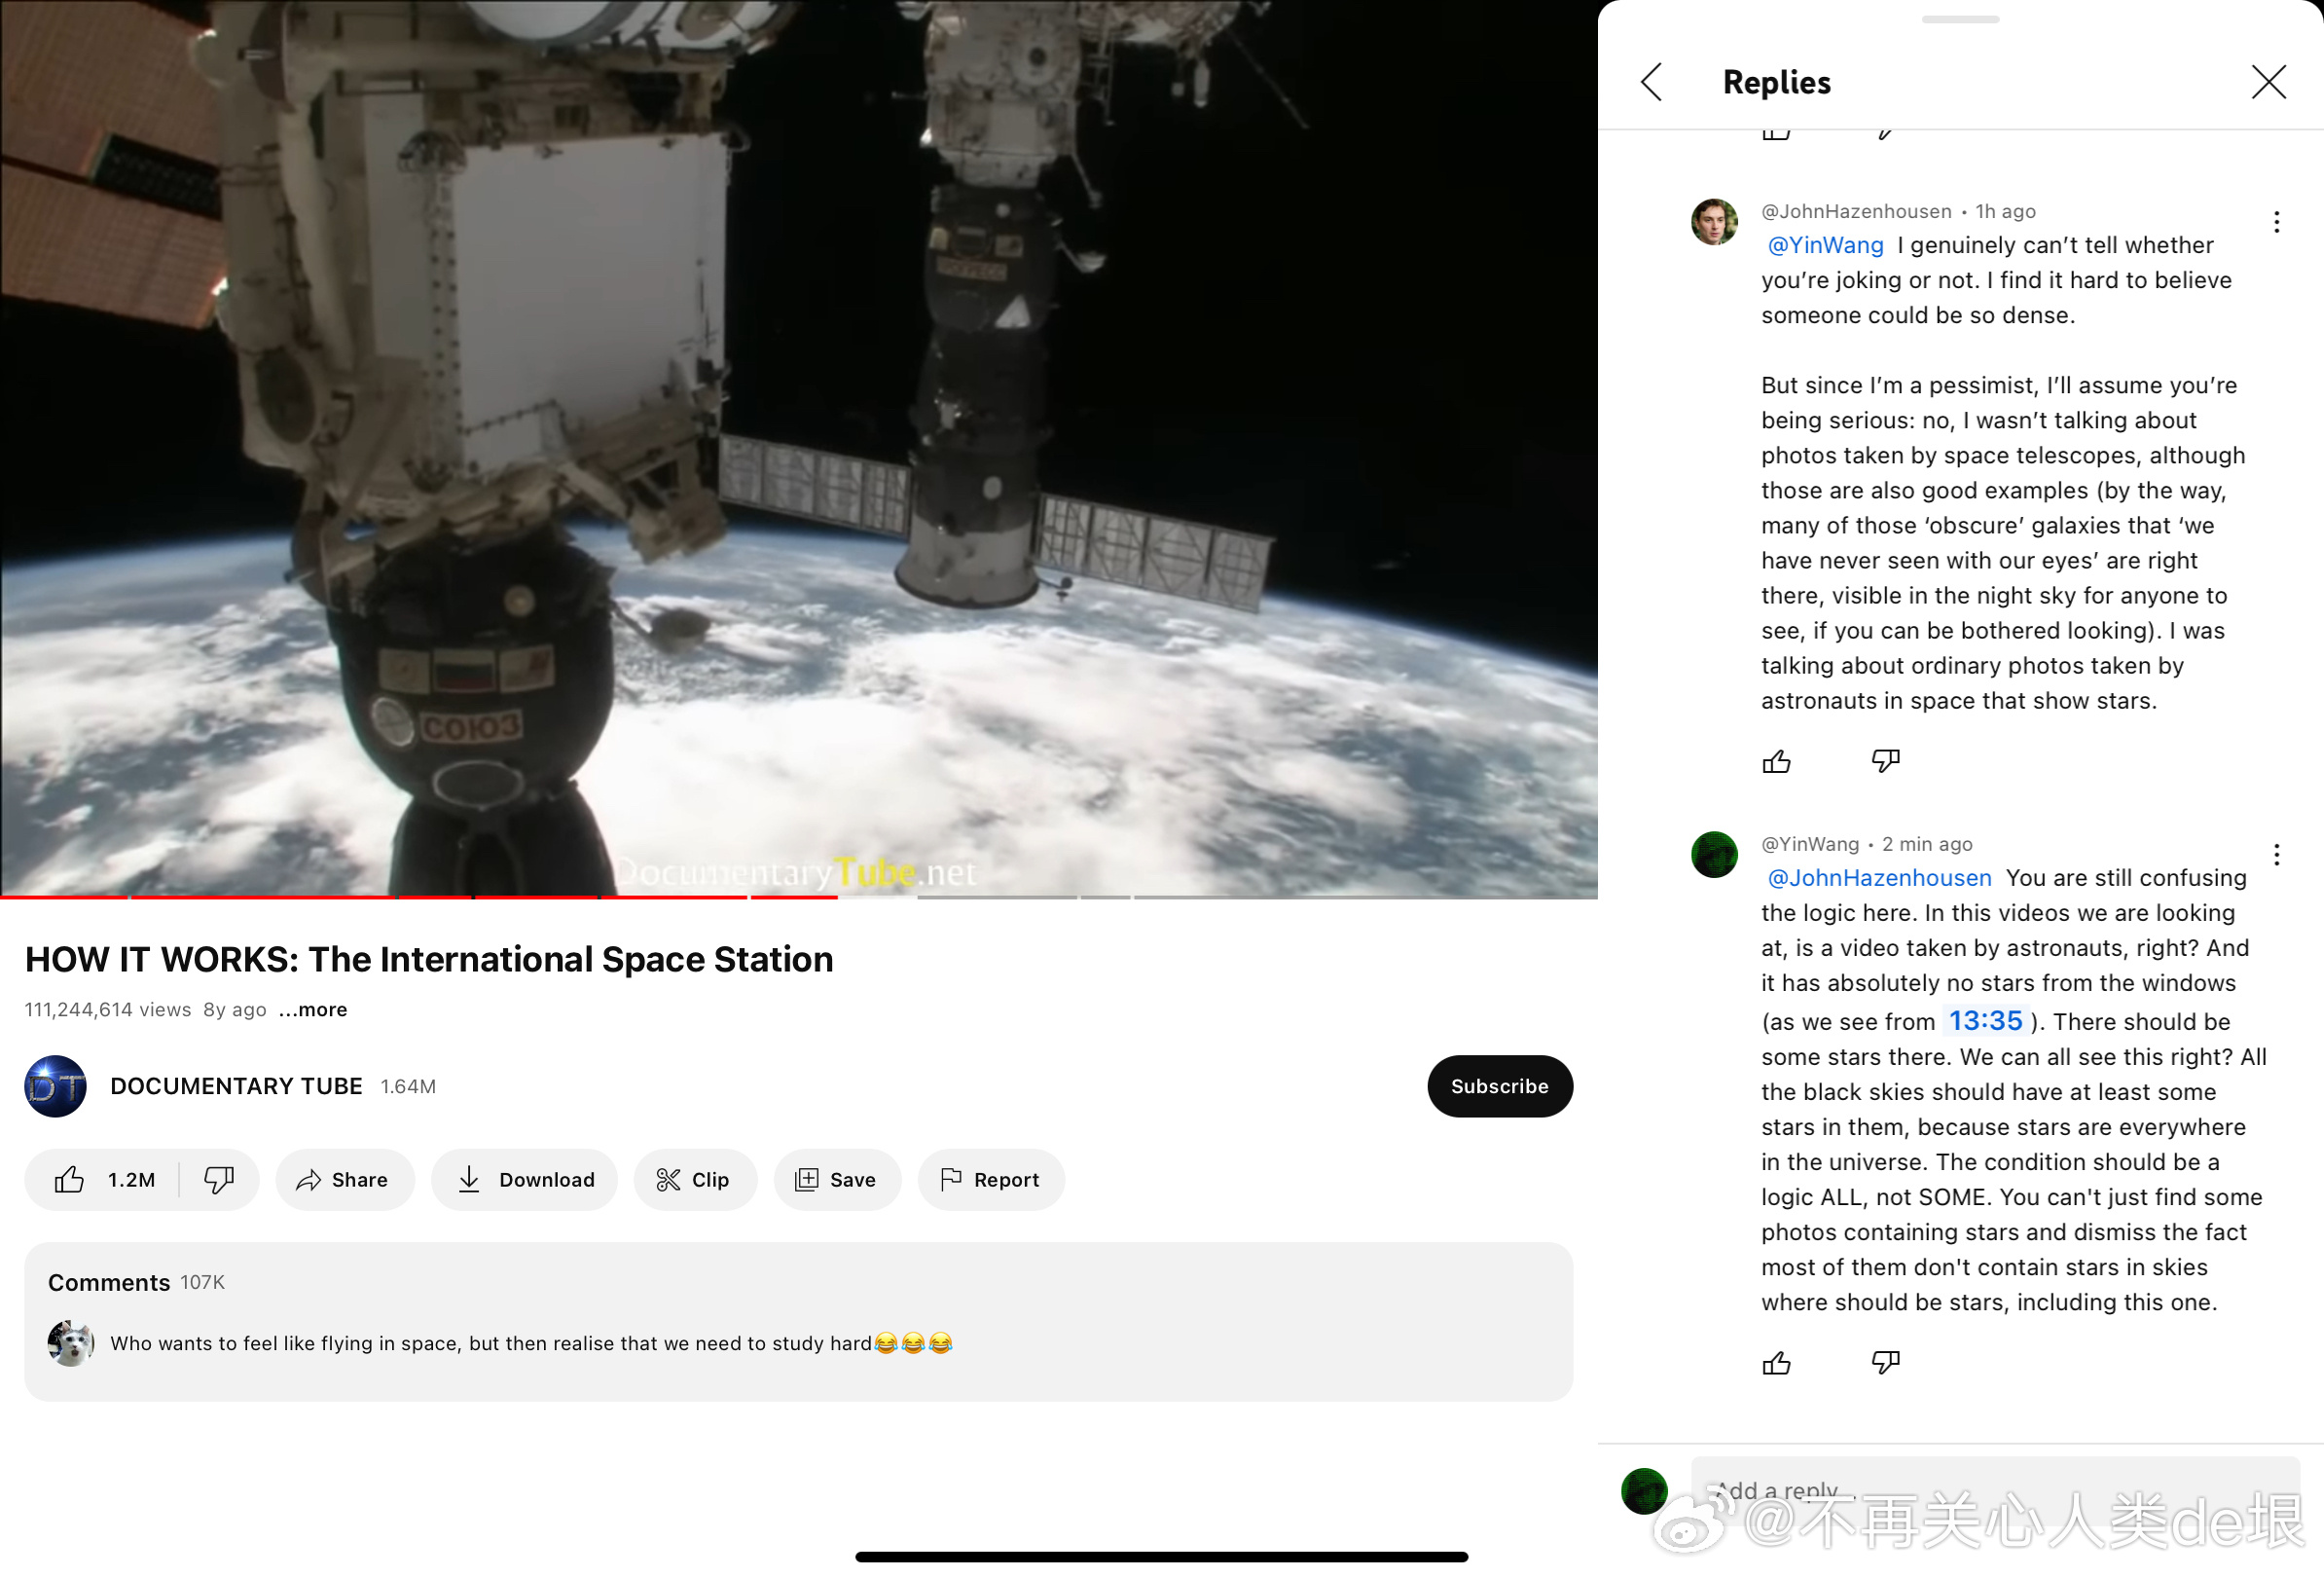Viewport: 2324px width, 1577px height.
Task: Save video to a playlist
Action: (837, 1180)
